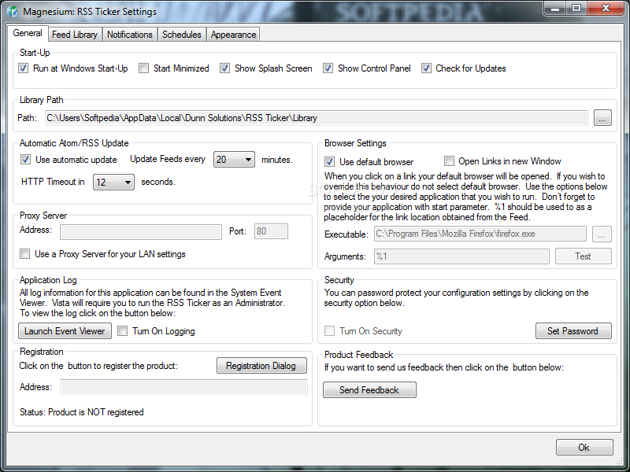Image resolution: width=630 pixels, height=472 pixels.
Task: Open the Notifications tab
Action: [129, 35]
